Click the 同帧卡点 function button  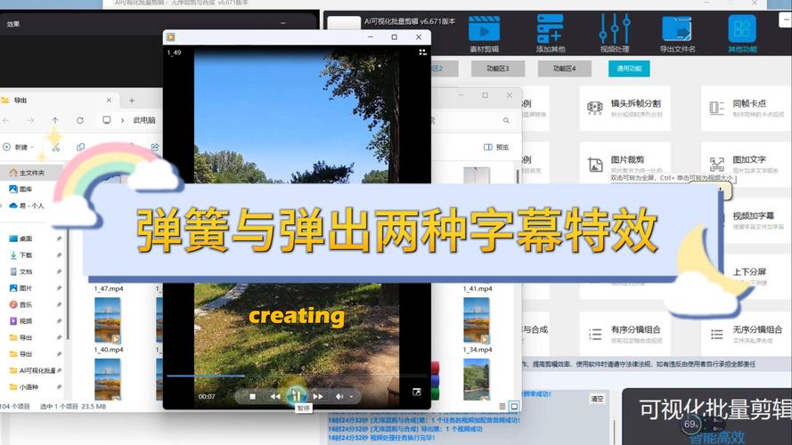(x=745, y=108)
